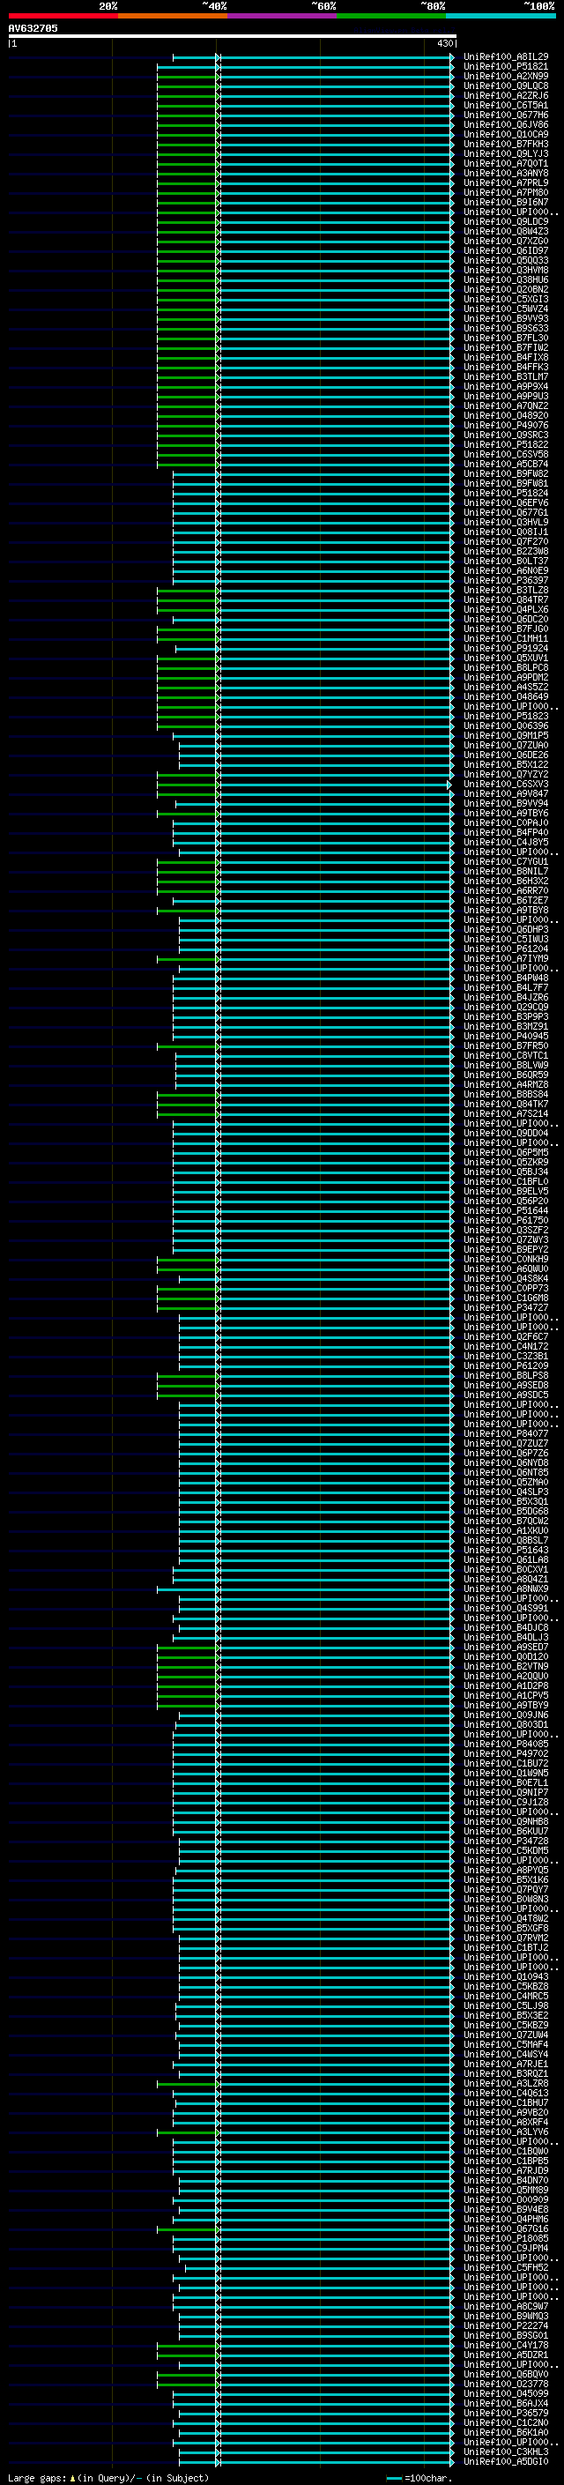Select the UniRef100_Q5XUV1 hit label
Screen dimensions: 564x2485
point(505,658)
